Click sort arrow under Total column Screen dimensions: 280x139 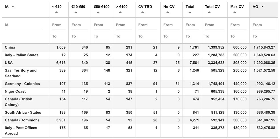[190, 12]
